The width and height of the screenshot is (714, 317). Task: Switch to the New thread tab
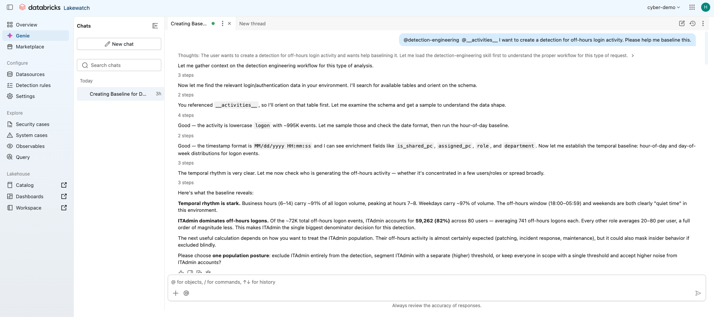(x=253, y=23)
